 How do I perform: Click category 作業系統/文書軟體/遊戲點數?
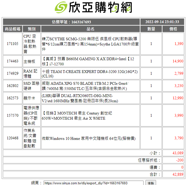[x=30, y=138]
